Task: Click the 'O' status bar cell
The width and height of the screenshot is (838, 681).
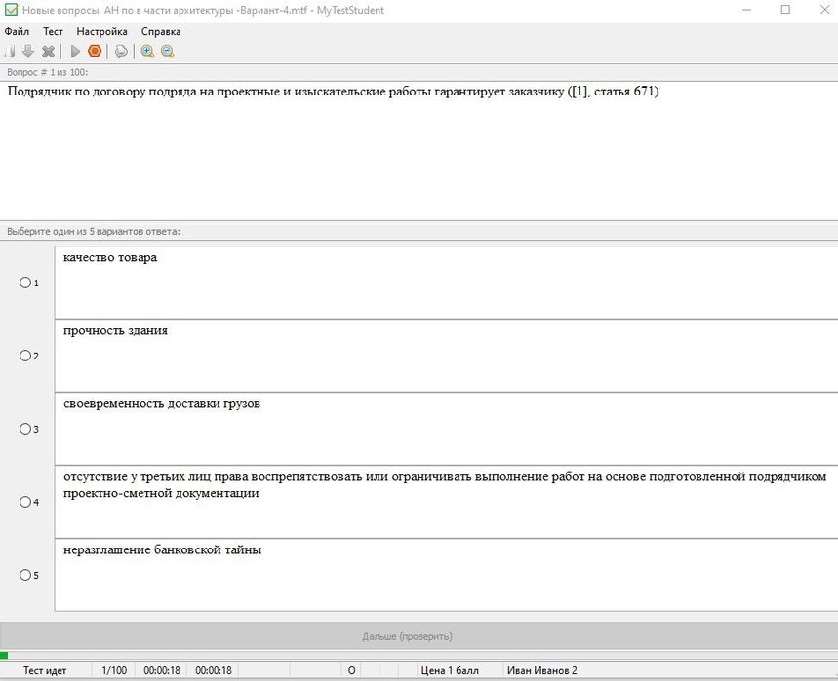Action: (351, 670)
